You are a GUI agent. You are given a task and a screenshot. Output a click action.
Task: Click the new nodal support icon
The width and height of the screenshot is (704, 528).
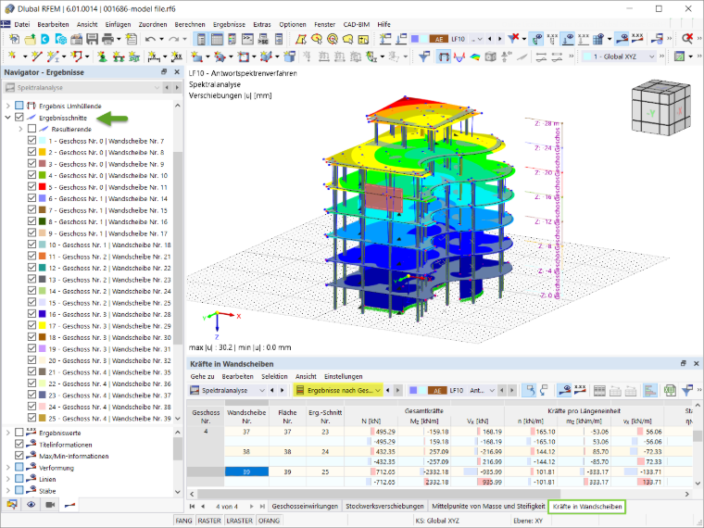click(x=103, y=57)
